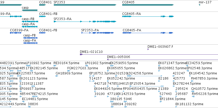Click the SP2353-PA coding sequence glyph

click(98, 33)
